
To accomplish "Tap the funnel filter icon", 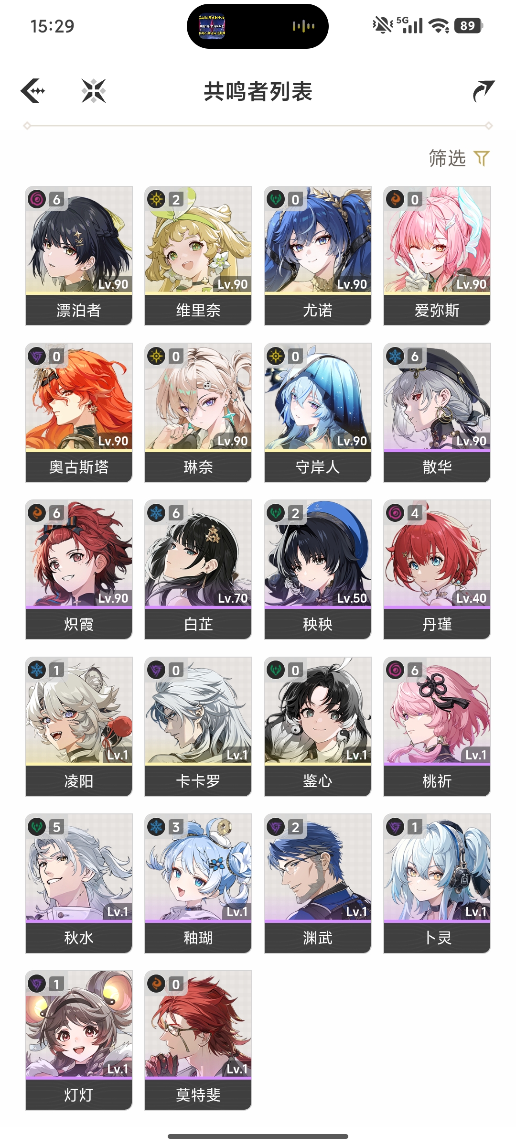I will coord(482,158).
